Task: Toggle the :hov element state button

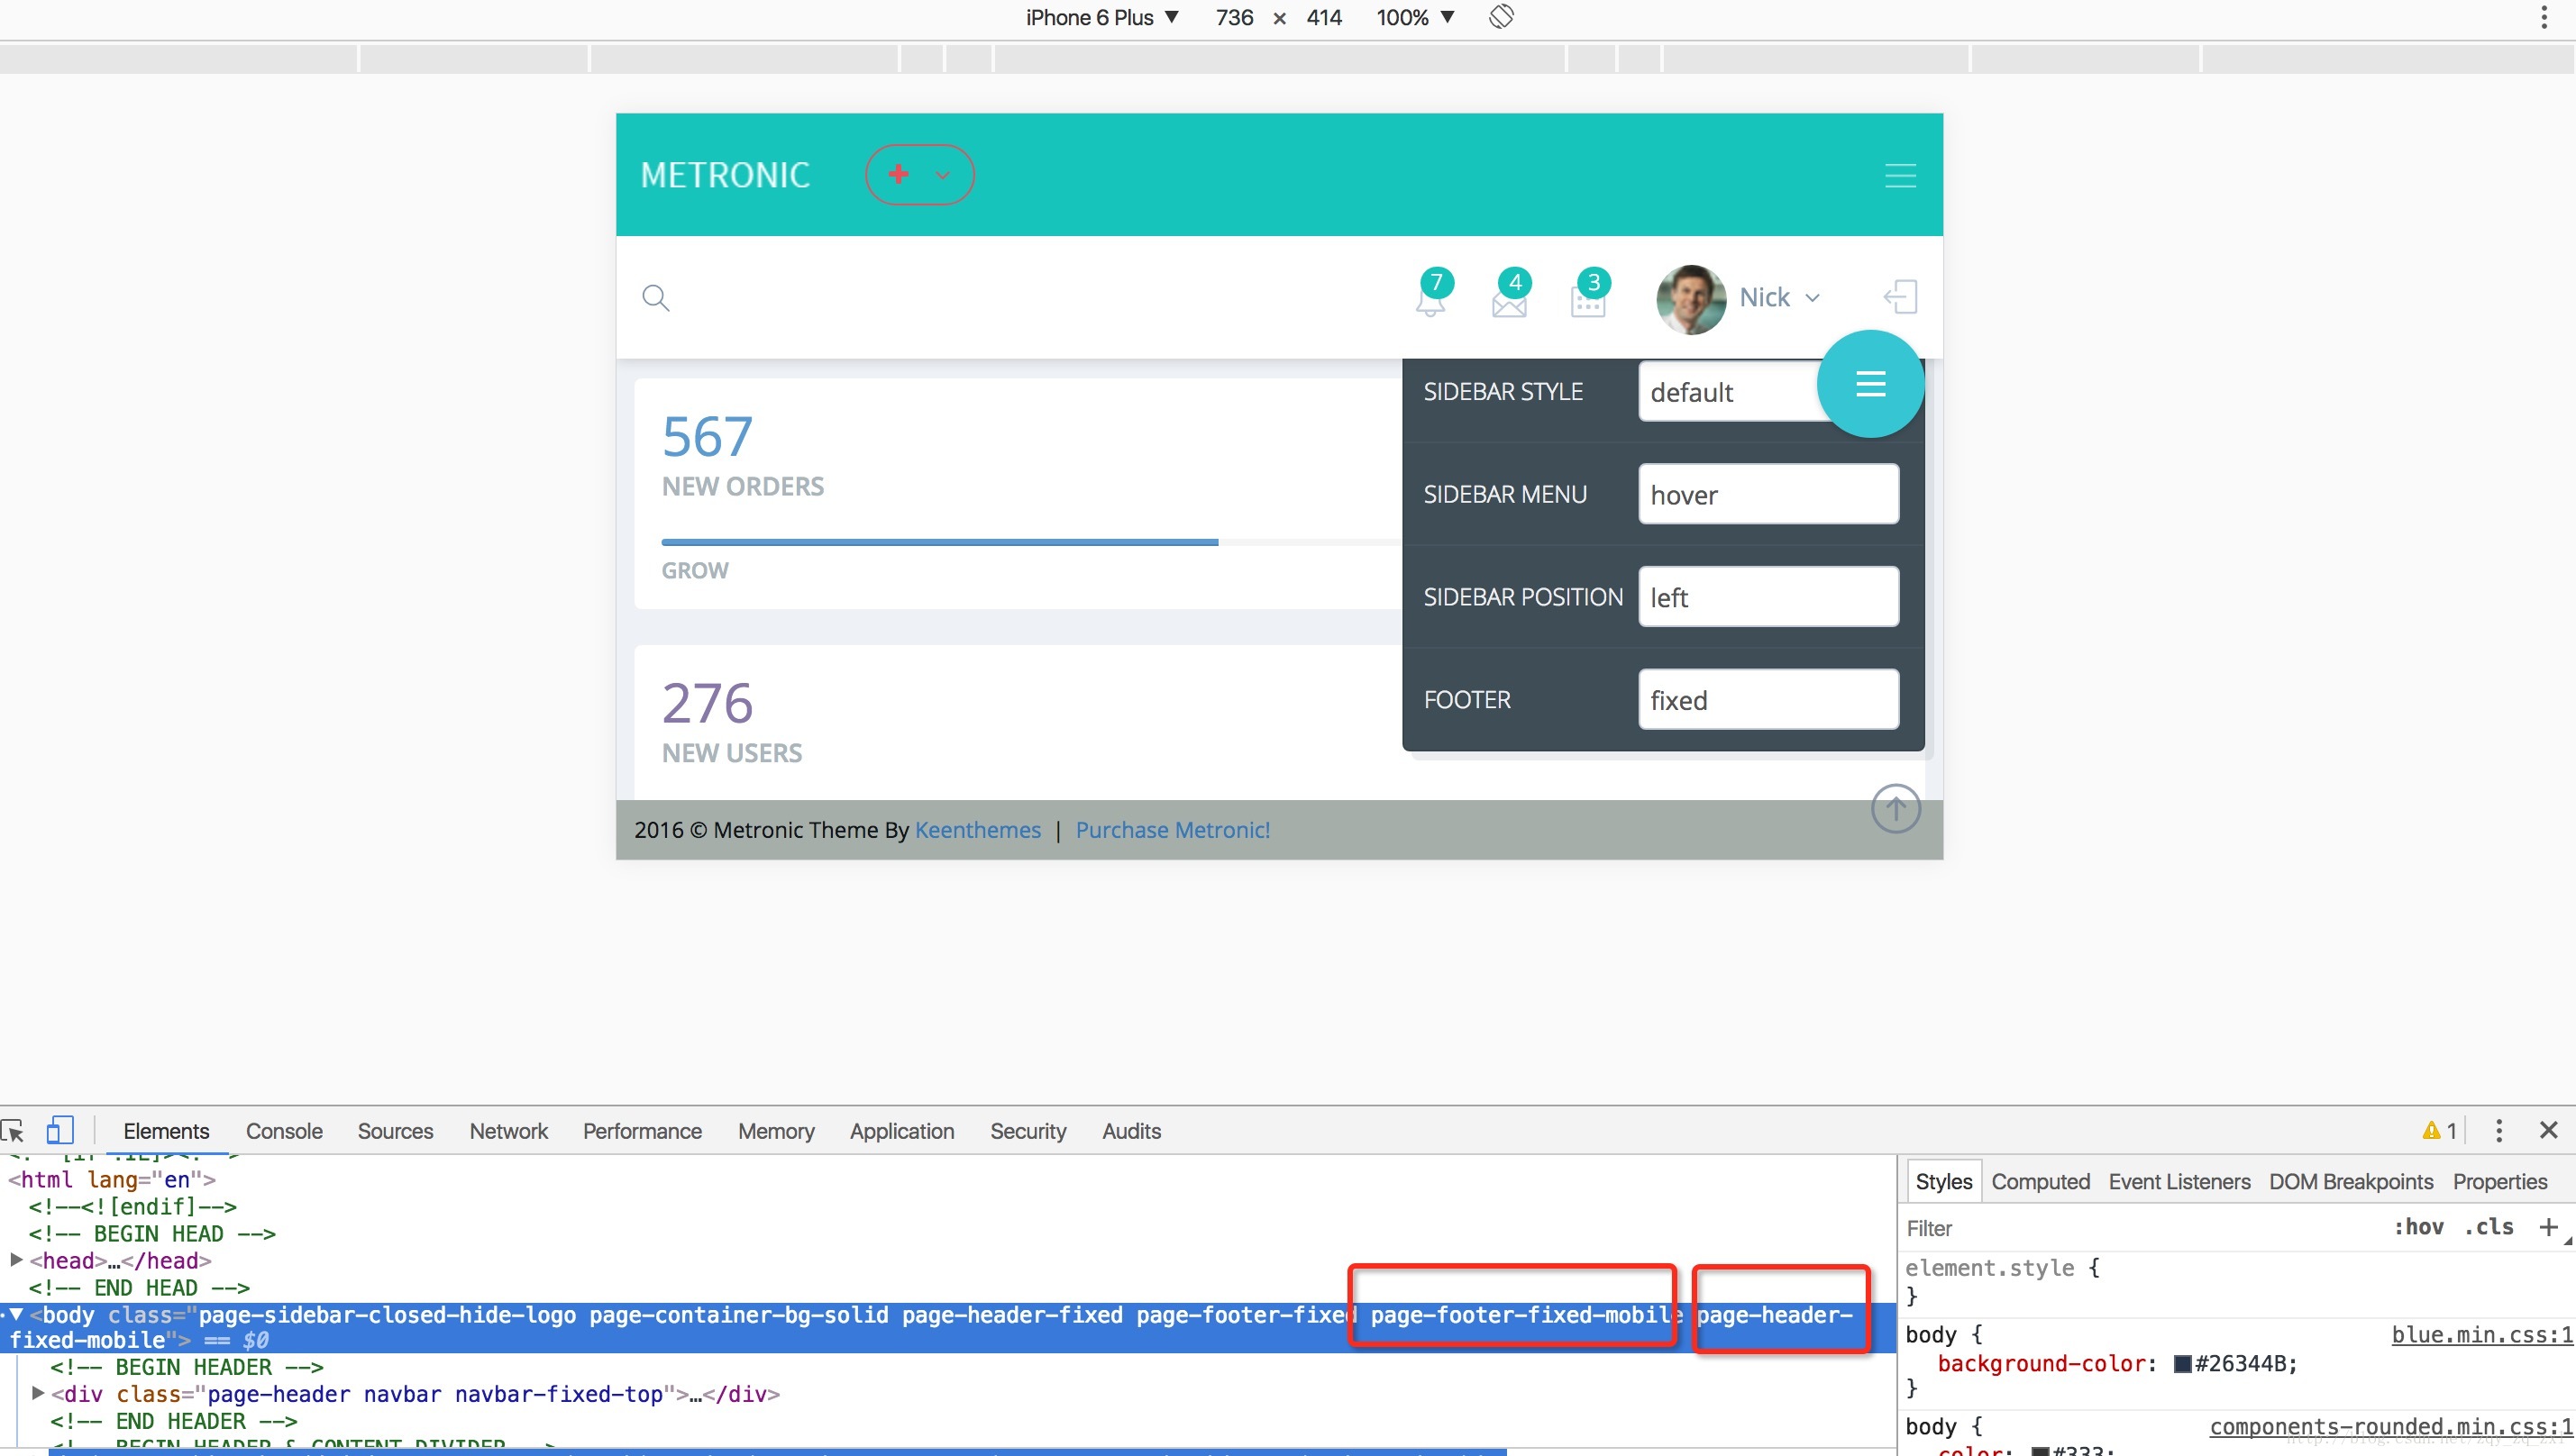Action: coord(2418,1227)
